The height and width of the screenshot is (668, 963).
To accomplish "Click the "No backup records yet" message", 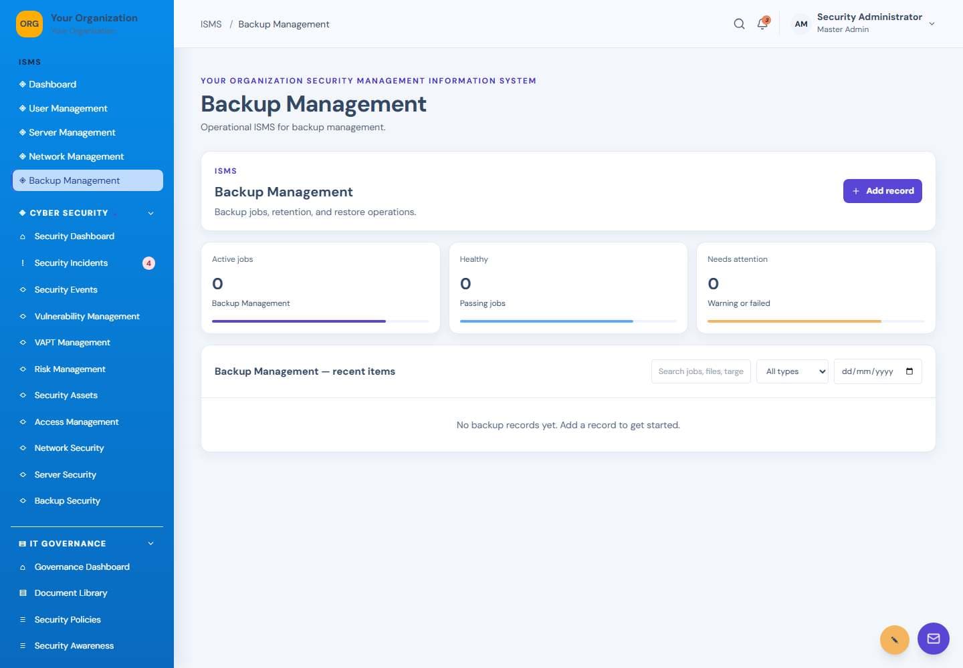I will pos(568,425).
